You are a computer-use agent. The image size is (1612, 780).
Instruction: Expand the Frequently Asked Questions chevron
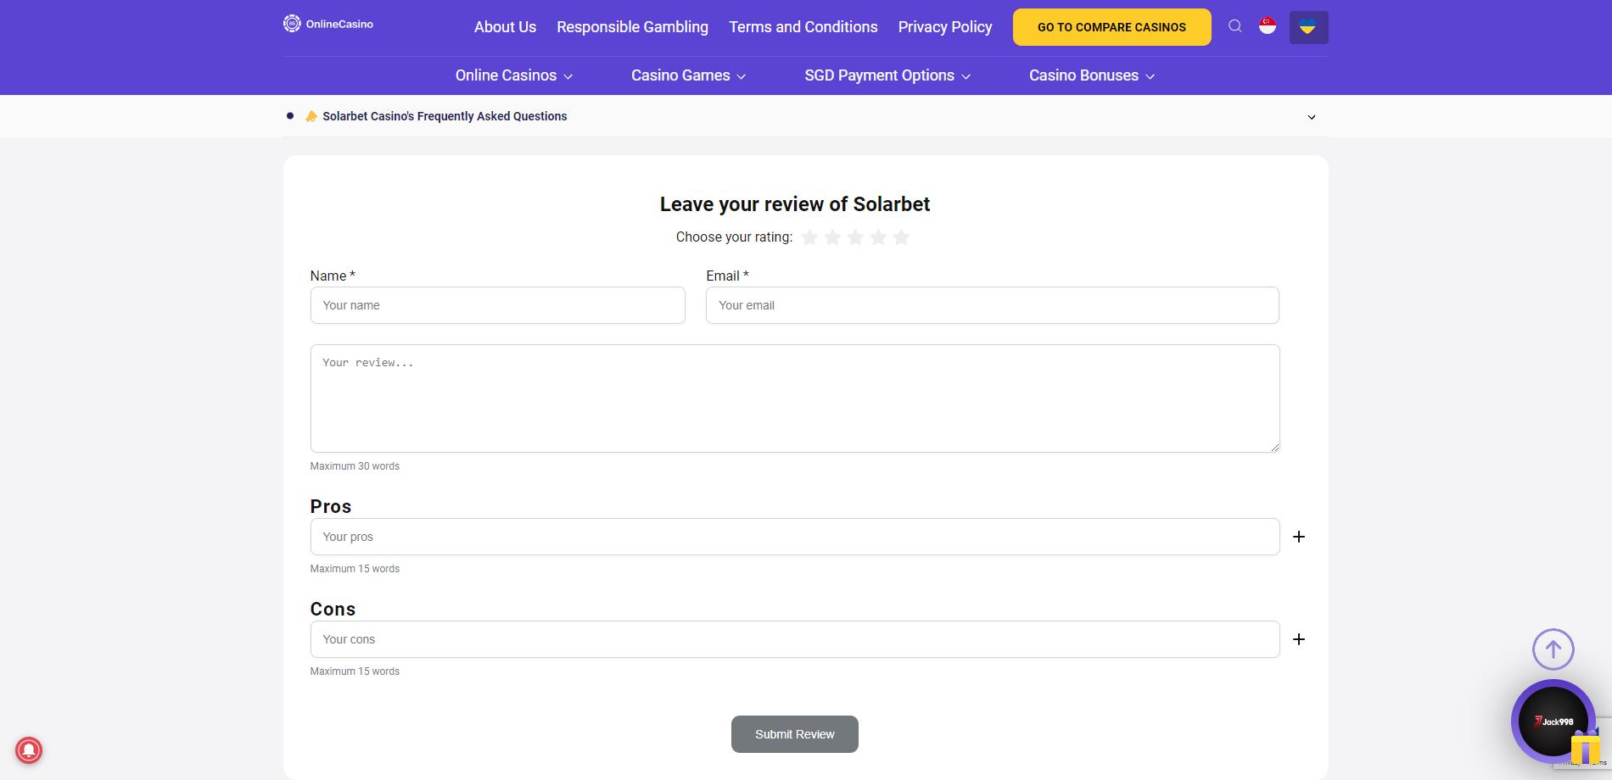(1312, 117)
